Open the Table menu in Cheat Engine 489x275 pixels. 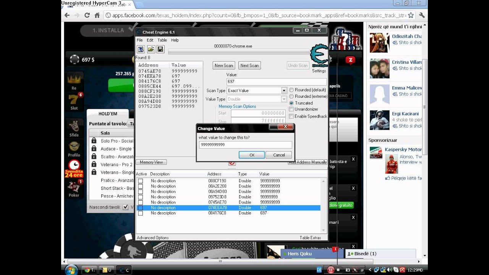[162, 40]
